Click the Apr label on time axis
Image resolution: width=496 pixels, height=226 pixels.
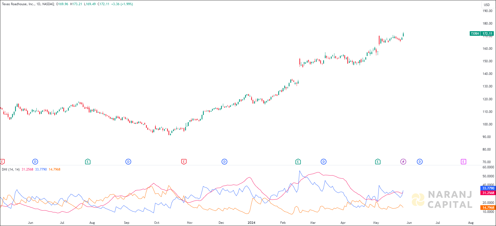pos(343,223)
